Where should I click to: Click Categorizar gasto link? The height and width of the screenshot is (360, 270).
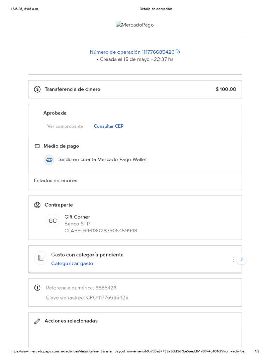[72, 263]
